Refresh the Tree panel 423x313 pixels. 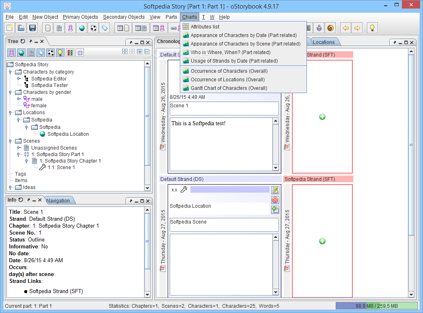pyautogui.click(x=23, y=41)
